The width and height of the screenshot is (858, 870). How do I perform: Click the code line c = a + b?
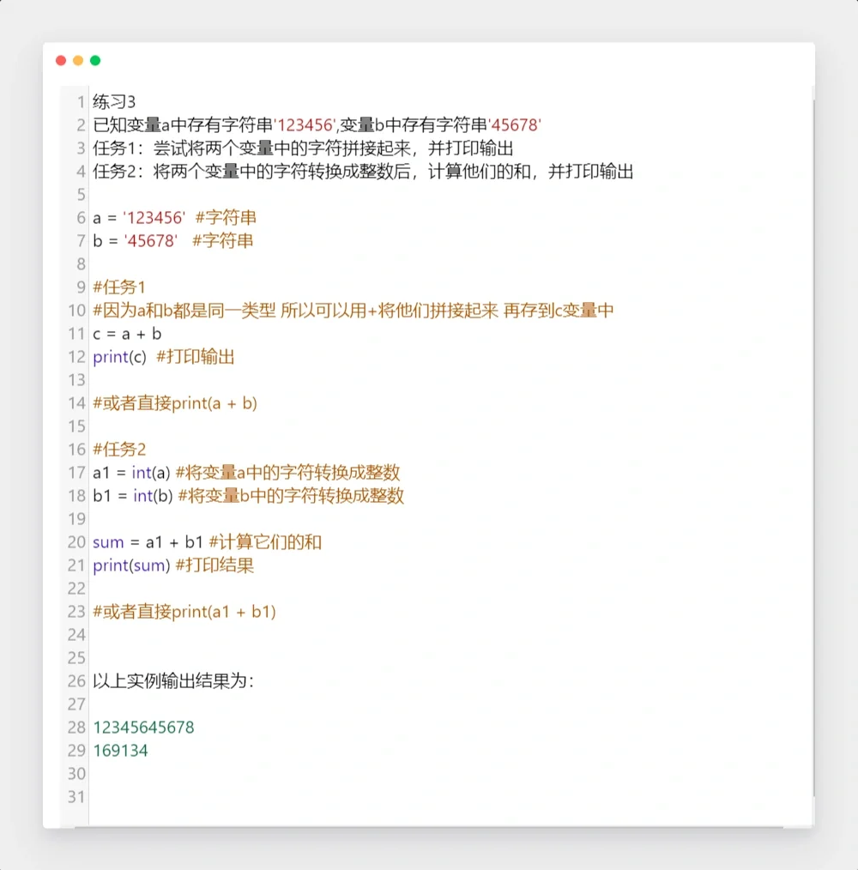point(127,334)
